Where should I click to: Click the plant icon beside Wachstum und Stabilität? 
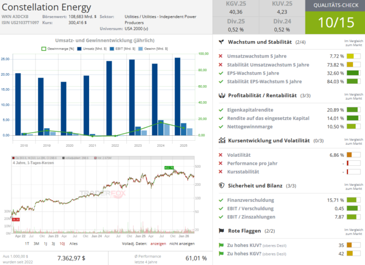[x=221, y=42]
